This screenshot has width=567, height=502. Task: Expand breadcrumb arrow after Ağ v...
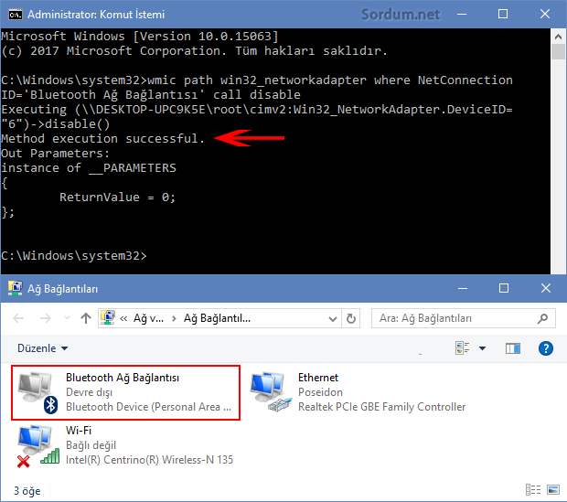174,318
